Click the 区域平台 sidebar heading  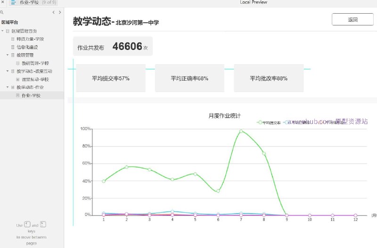pos(9,22)
